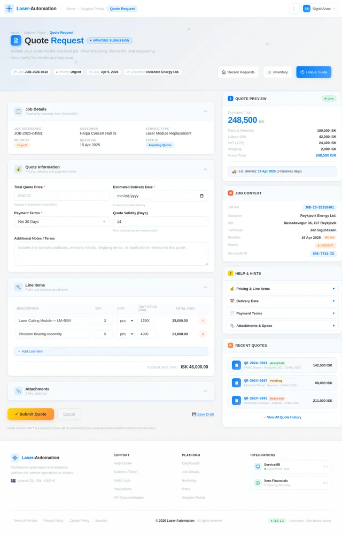Toggle the dark mode moon icon
342x533 pixels.
[294, 9]
